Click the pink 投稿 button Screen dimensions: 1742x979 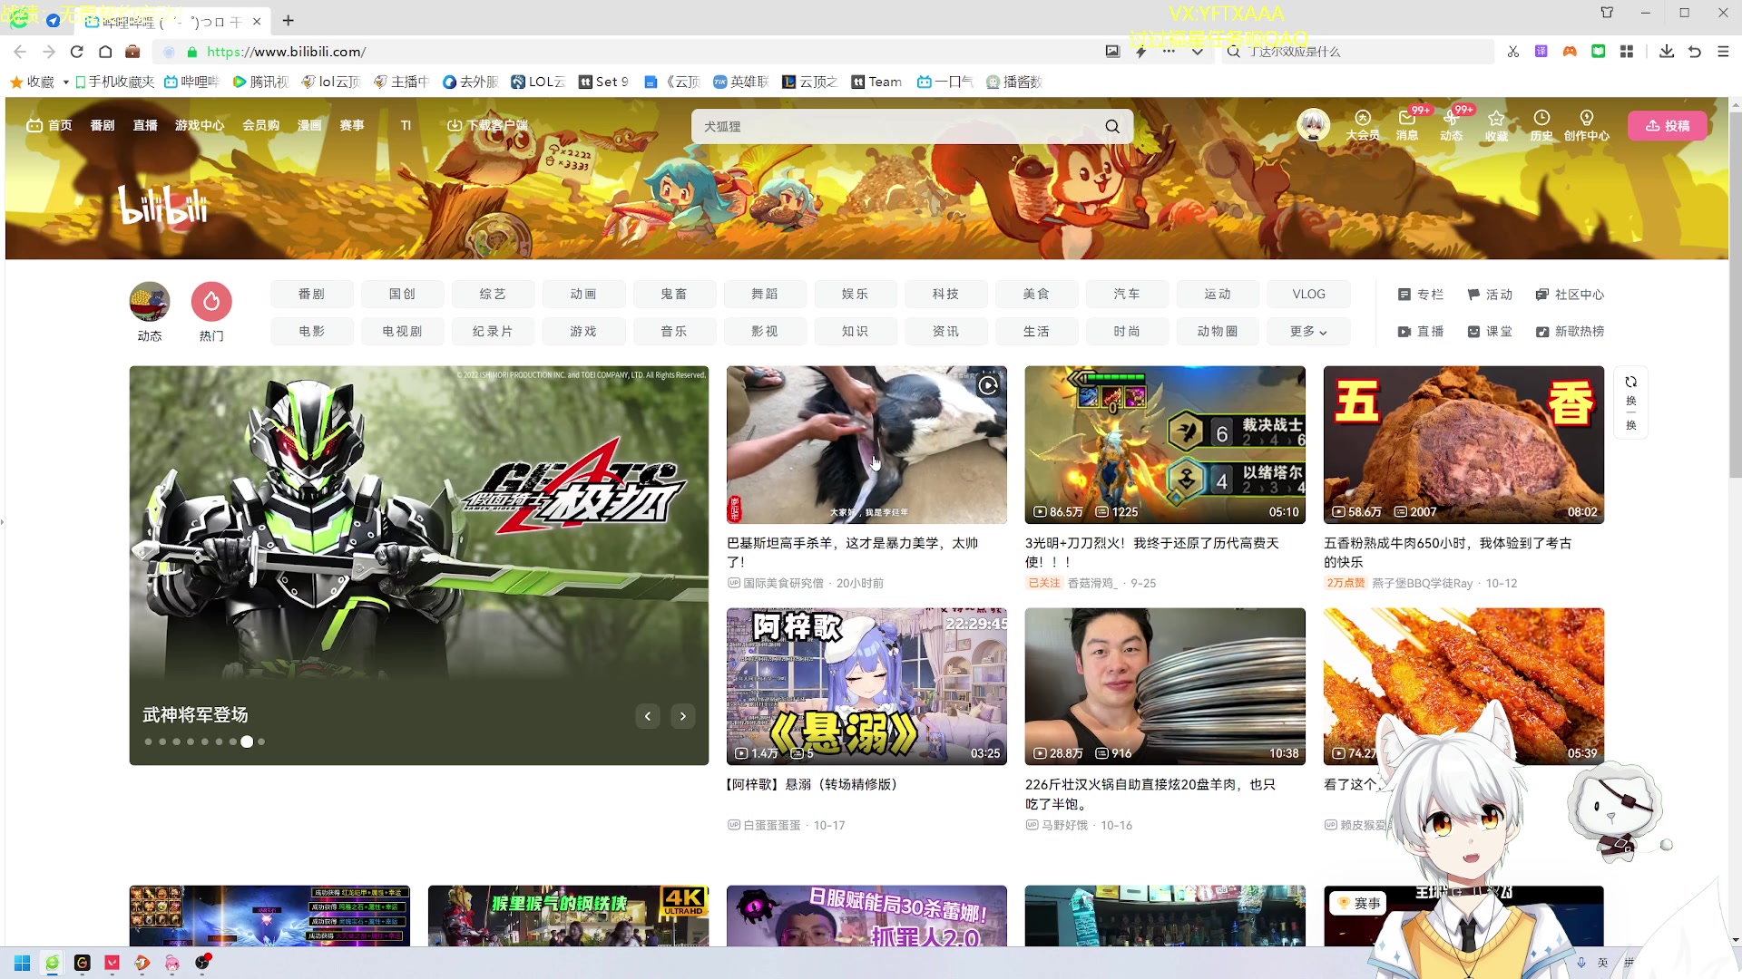1668,126
